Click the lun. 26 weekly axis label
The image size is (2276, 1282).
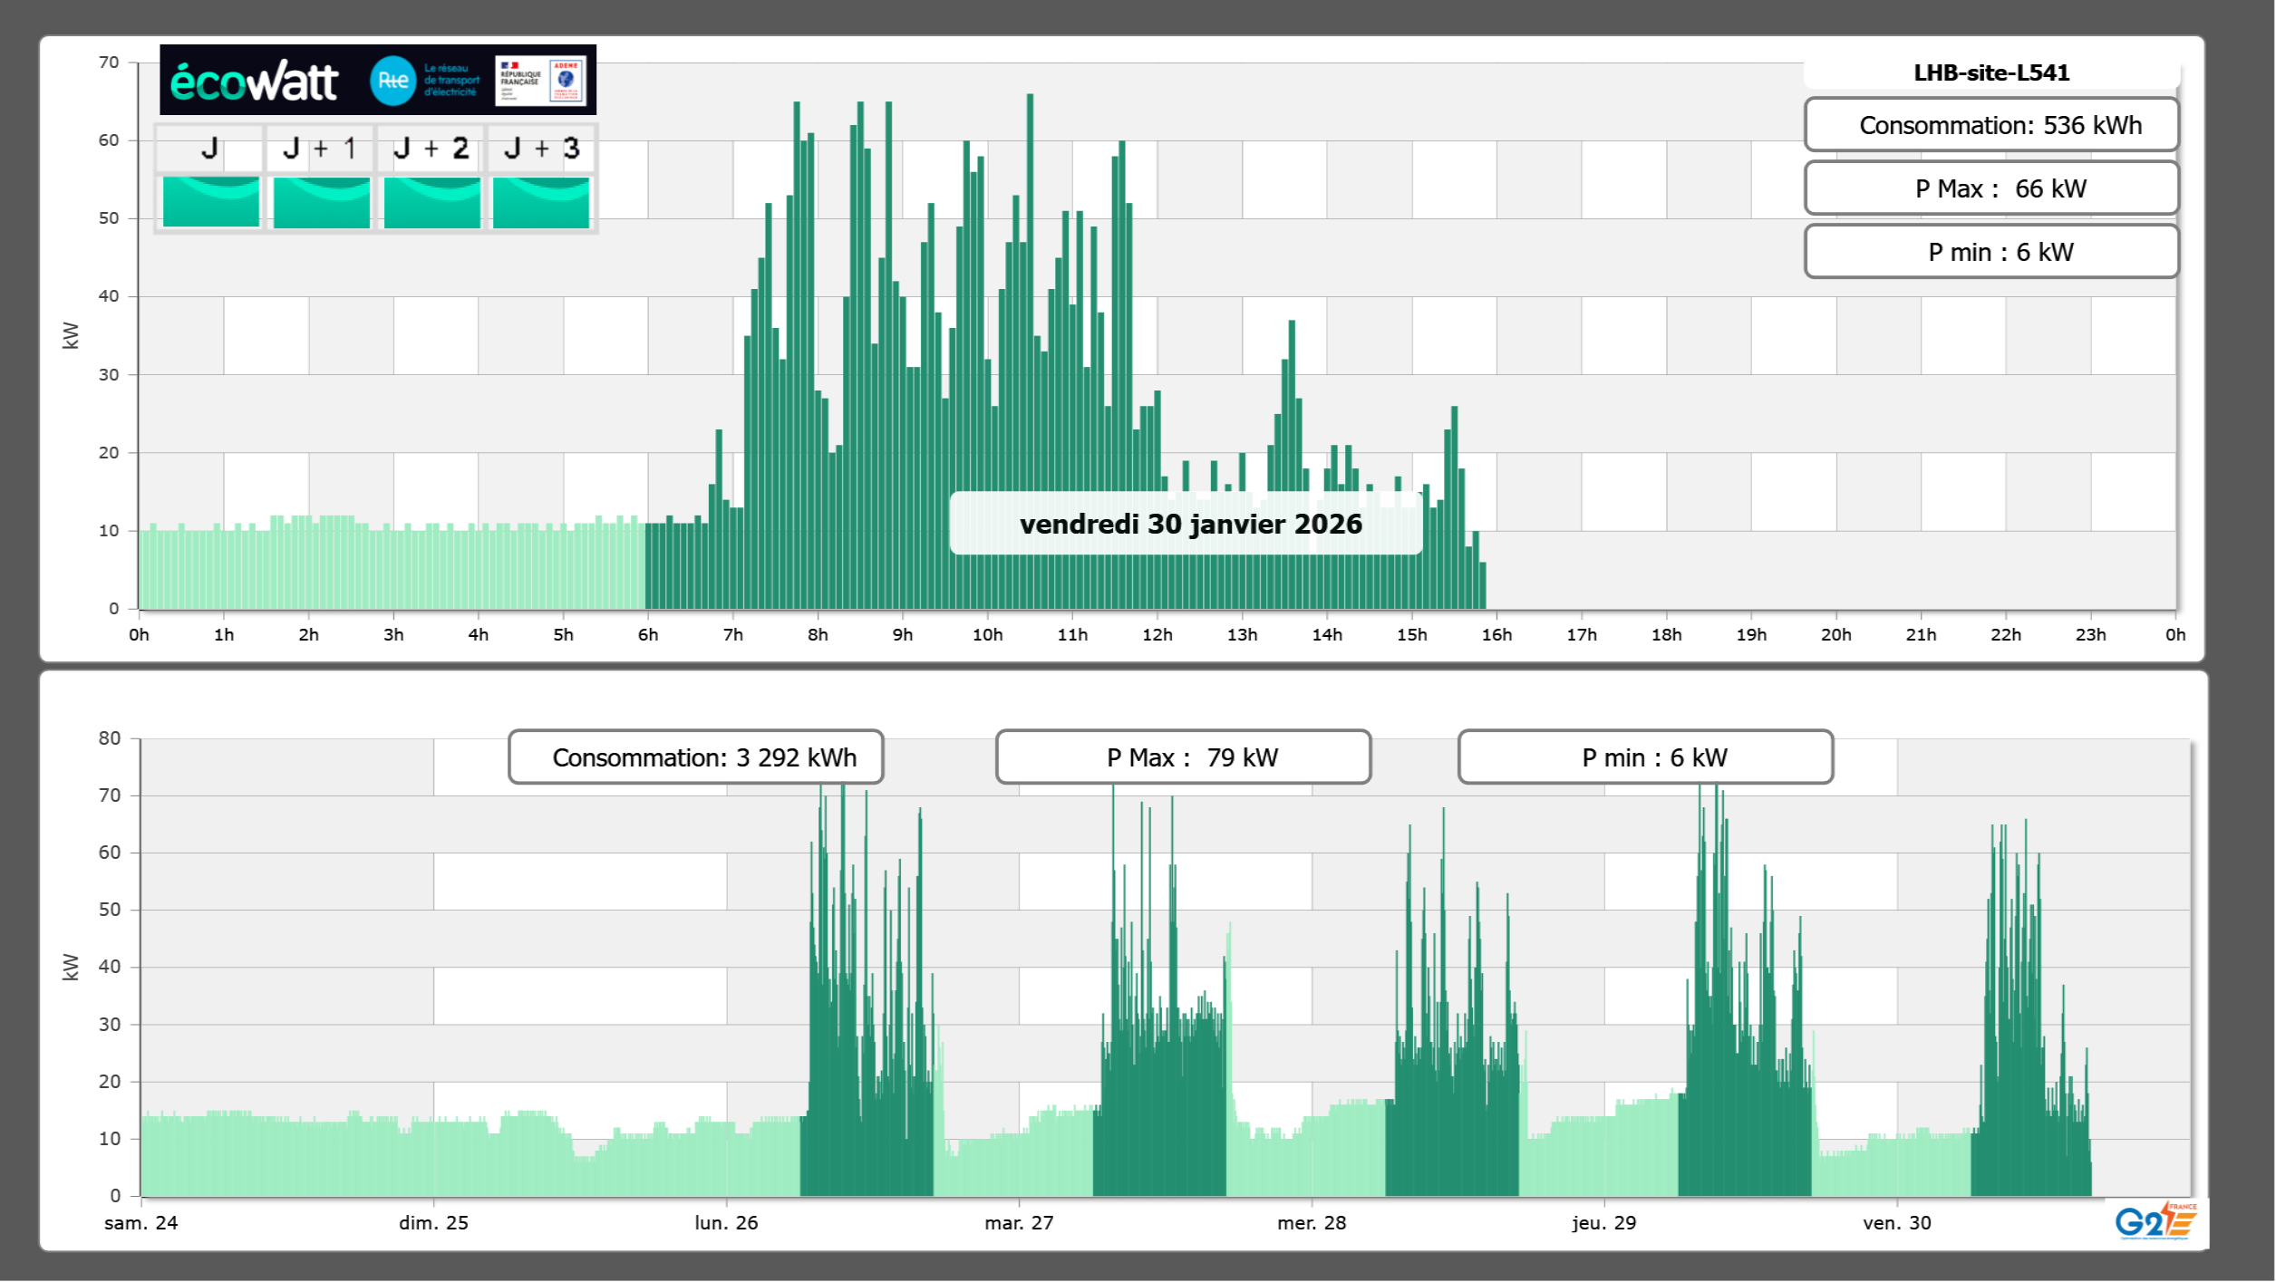click(726, 1222)
